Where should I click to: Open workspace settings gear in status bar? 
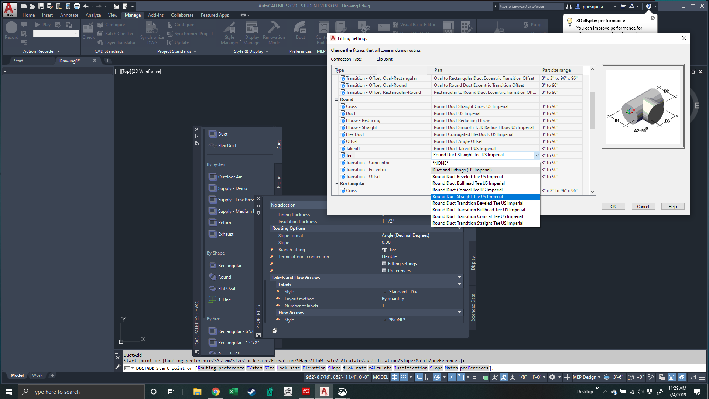[x=552, y=377]
